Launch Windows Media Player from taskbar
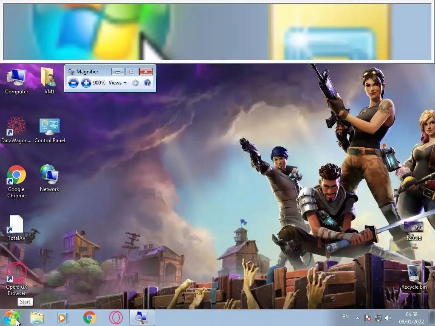Image resolution: width=435 pixels, height=326 pixels. tap(63, 318)
